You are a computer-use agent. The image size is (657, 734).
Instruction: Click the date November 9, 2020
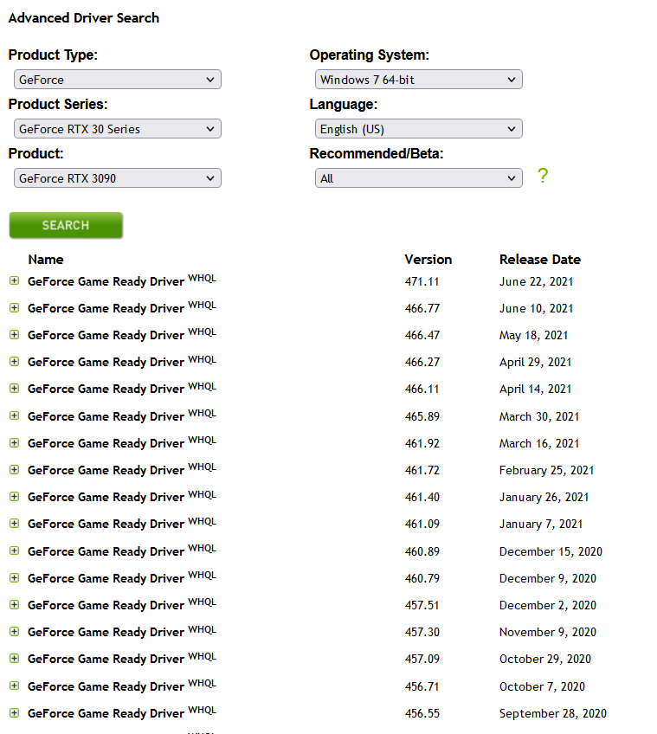pos(547,632)
